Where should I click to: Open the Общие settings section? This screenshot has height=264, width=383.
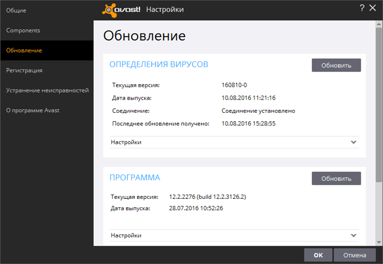[x=17, y=11]
